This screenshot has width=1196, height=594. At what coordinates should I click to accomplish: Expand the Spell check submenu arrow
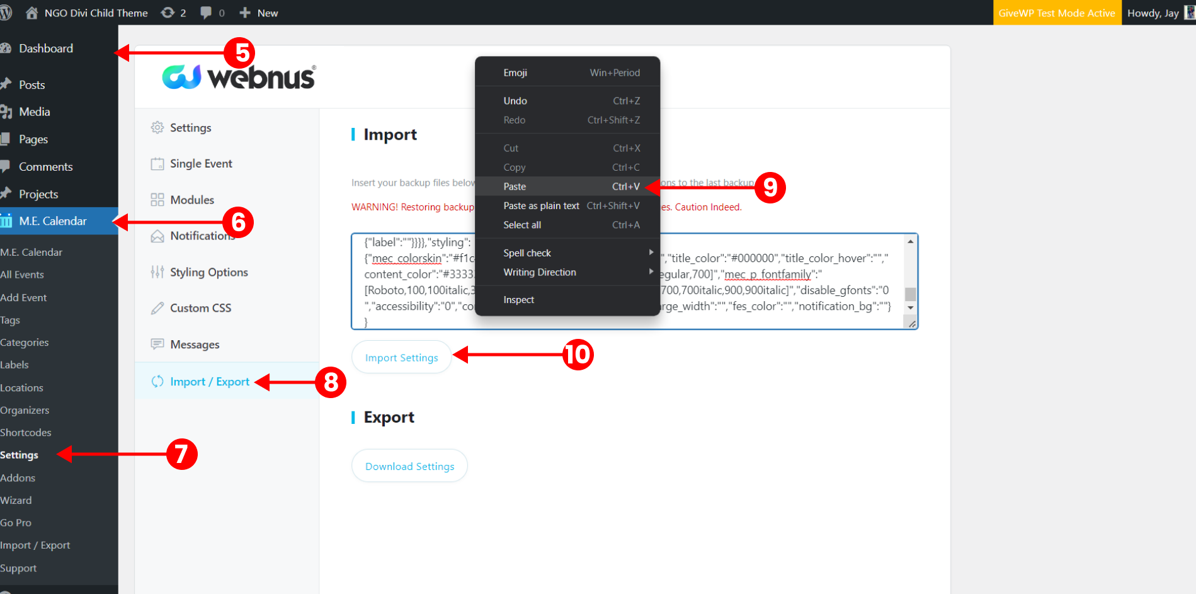(651, 252)
